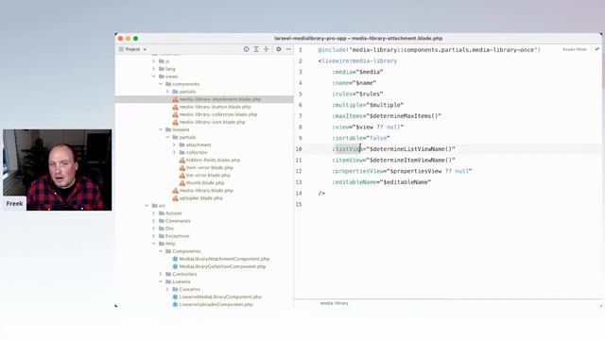Screen dimensions: 605x340
Task: Open uploader.blade.php in the tree
Action: click(x=200, y=198)
